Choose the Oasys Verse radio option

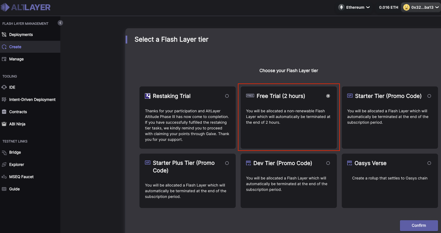pos(429,163)
